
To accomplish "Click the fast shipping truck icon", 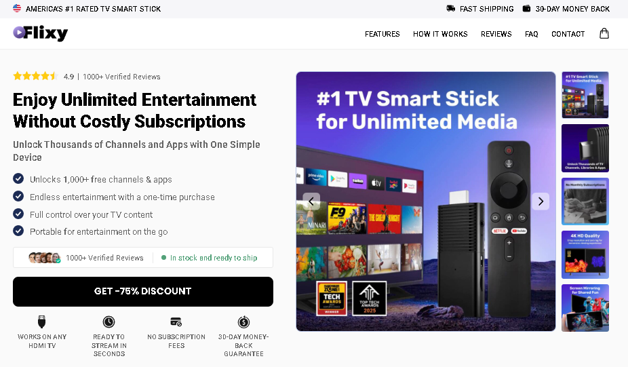I will coord(450,8).
